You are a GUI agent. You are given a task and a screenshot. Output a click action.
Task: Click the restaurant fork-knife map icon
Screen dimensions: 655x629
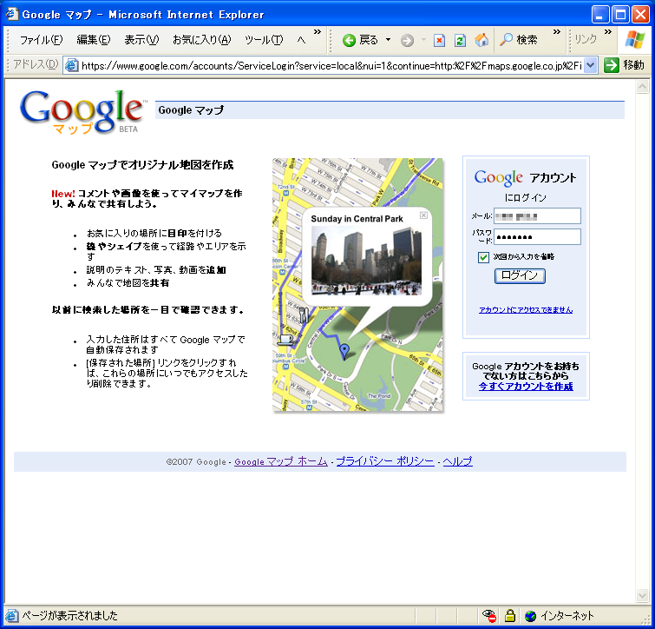point(305,315)
